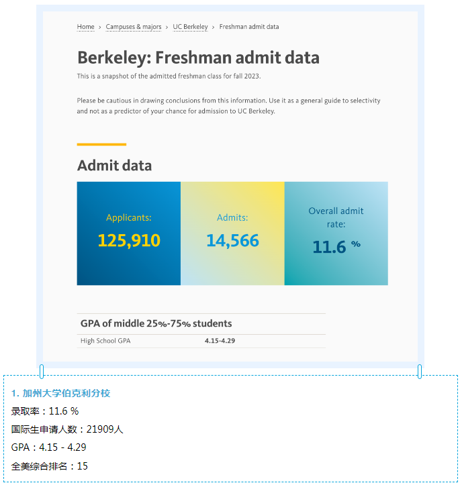Screen dimensions: 462x485
Task: Click the orange divider bar above Admit data
Action: pos(101,144)
